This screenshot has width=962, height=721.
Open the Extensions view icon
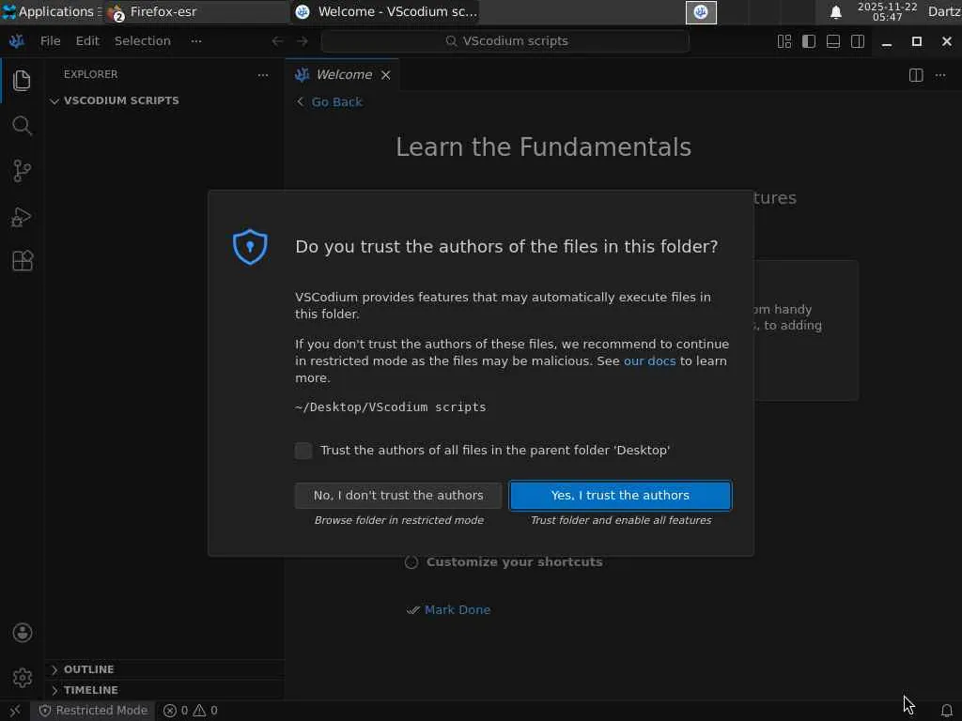tap(22, 261)
